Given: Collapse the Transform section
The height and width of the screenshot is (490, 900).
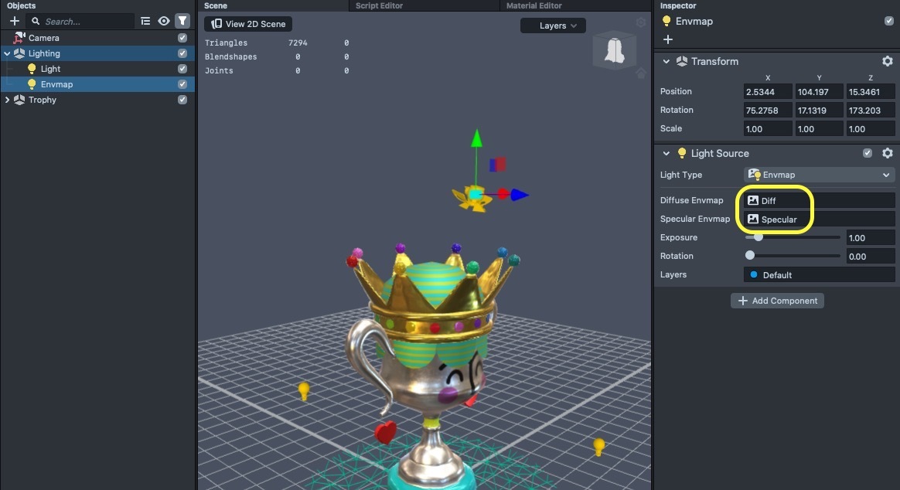Looking at the screenshot, I should [666, 61].
